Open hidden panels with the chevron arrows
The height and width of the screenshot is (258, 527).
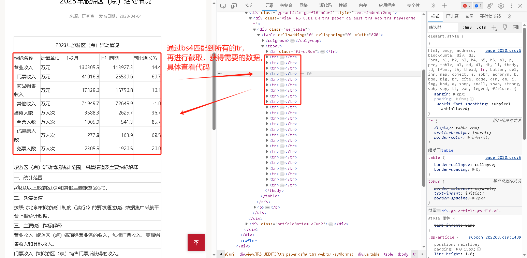(x=433, y=5)
